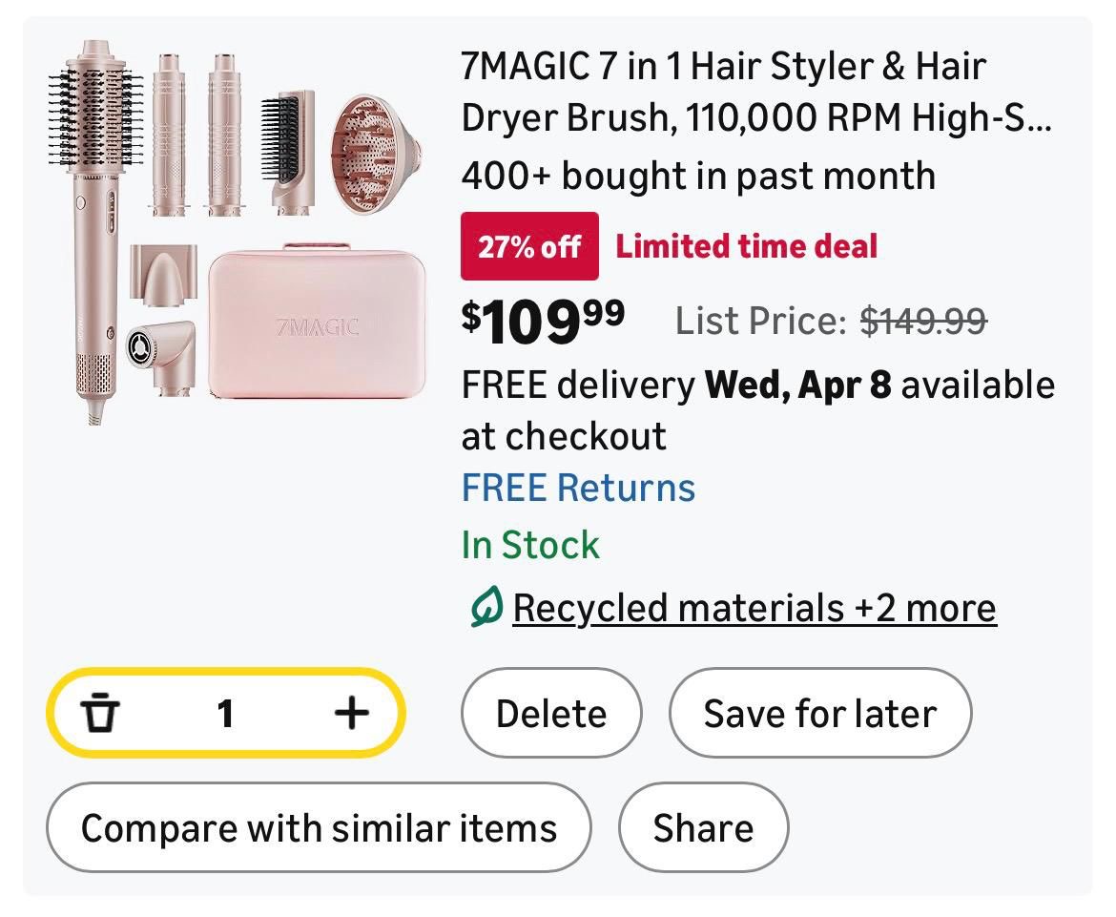Click the quantity number 1
This screenshot has height=917, width=1116.
225,713
